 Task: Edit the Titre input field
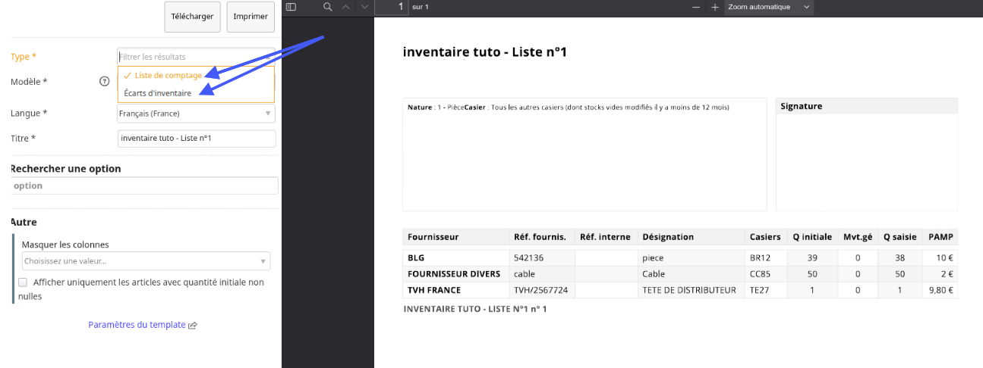(196, 139)
